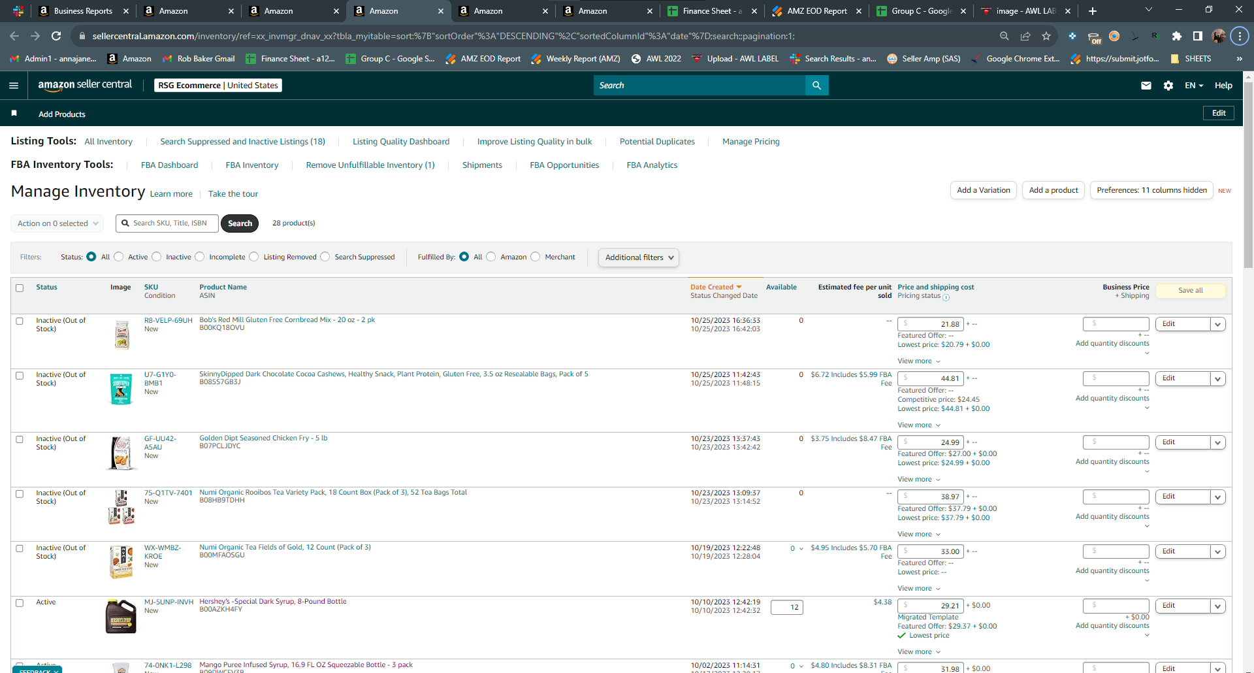Select the Search Suppressed status filter

click(325, 257)
